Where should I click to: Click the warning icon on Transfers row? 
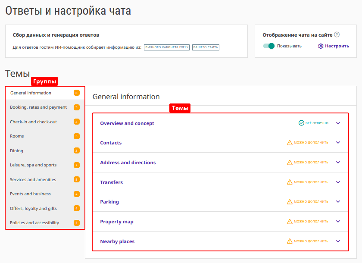point(290,182)
